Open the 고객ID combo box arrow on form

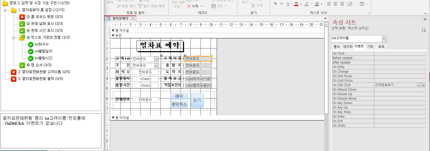[156, 59]
